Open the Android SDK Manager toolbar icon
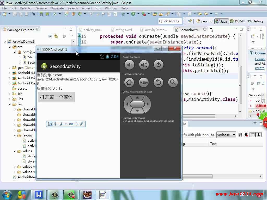Image resolution: width=267 pixels, height=200 pixels. pos(41,14)
